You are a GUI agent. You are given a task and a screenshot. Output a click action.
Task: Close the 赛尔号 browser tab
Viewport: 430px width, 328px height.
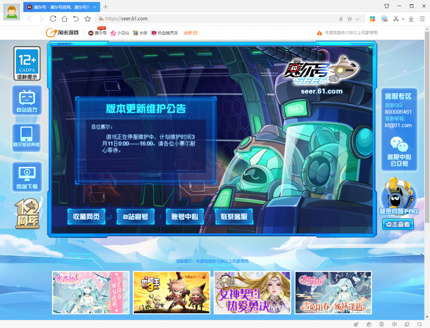click(x=94, y=7)
